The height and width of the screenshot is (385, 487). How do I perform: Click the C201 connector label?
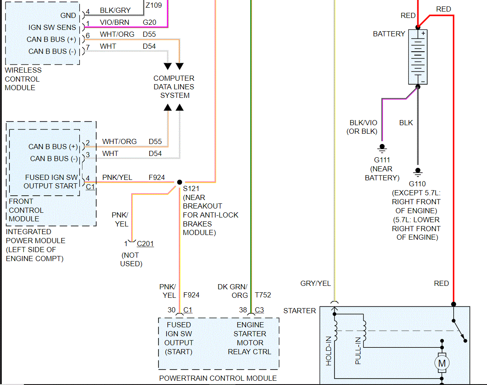click(x=145, y=244)
